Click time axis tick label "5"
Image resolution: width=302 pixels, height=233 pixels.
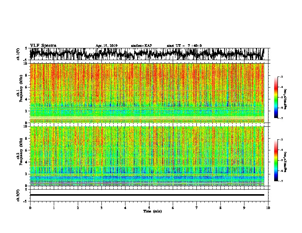(149, 207)
